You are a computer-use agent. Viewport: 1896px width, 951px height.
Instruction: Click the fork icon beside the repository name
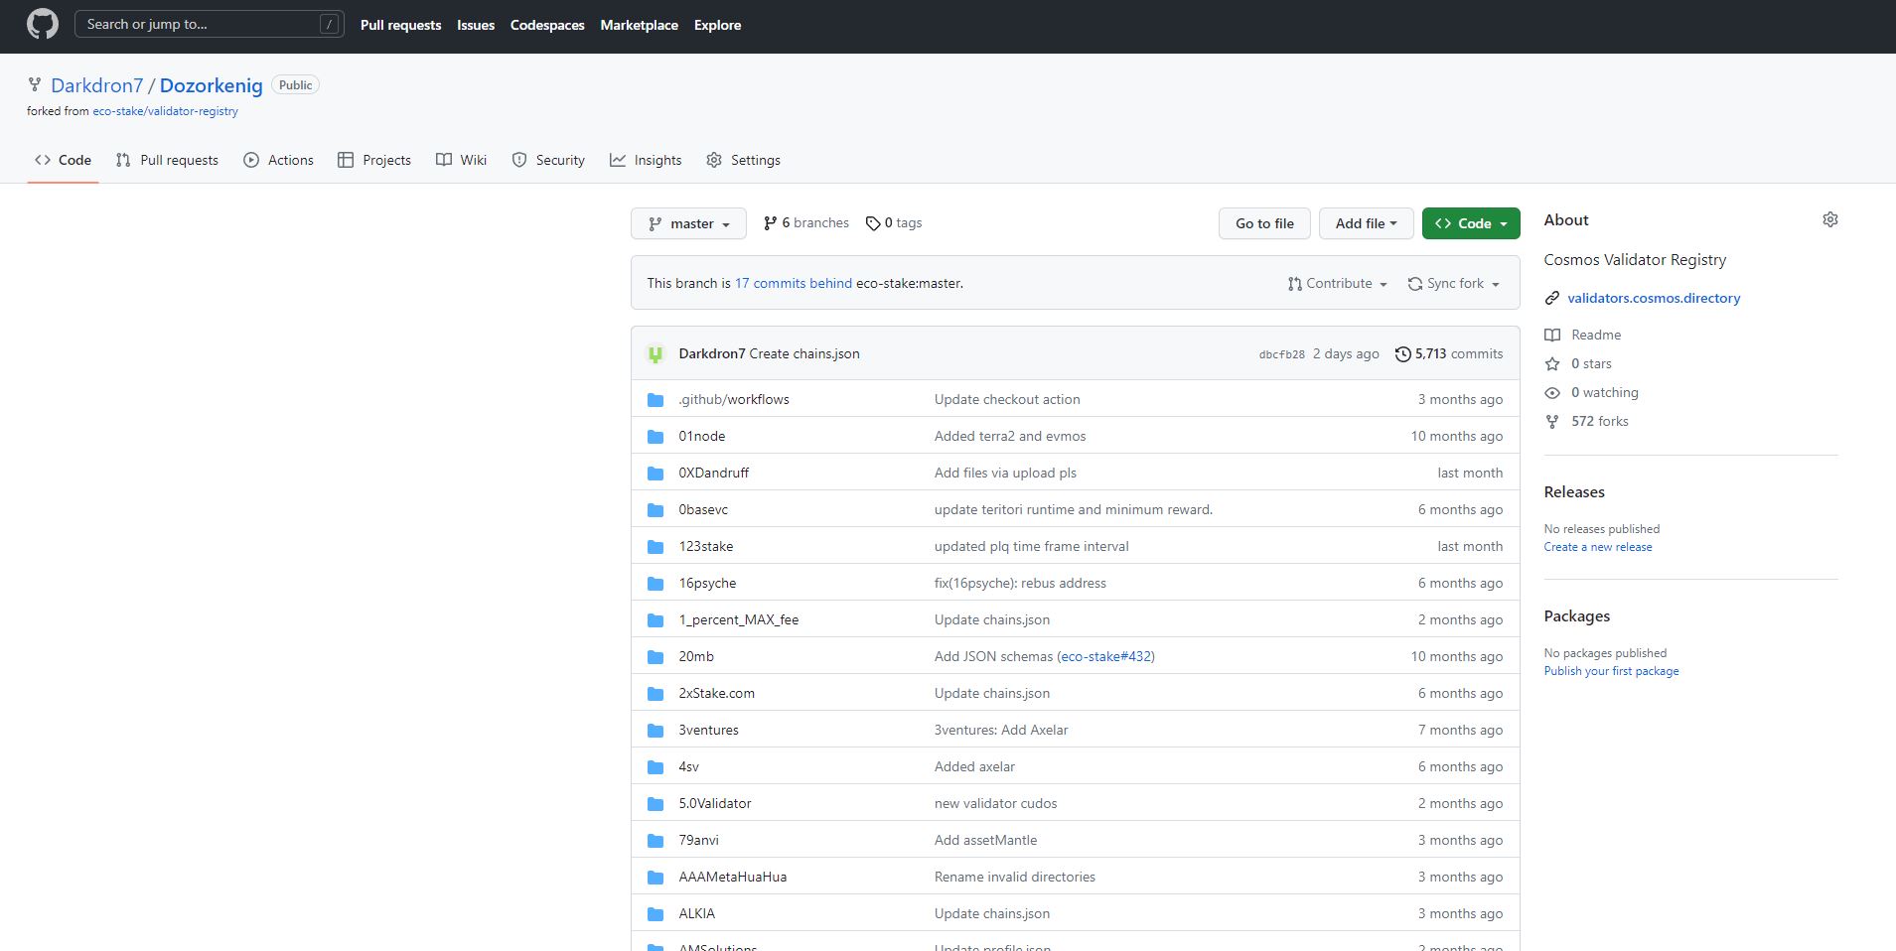point(34,85)
